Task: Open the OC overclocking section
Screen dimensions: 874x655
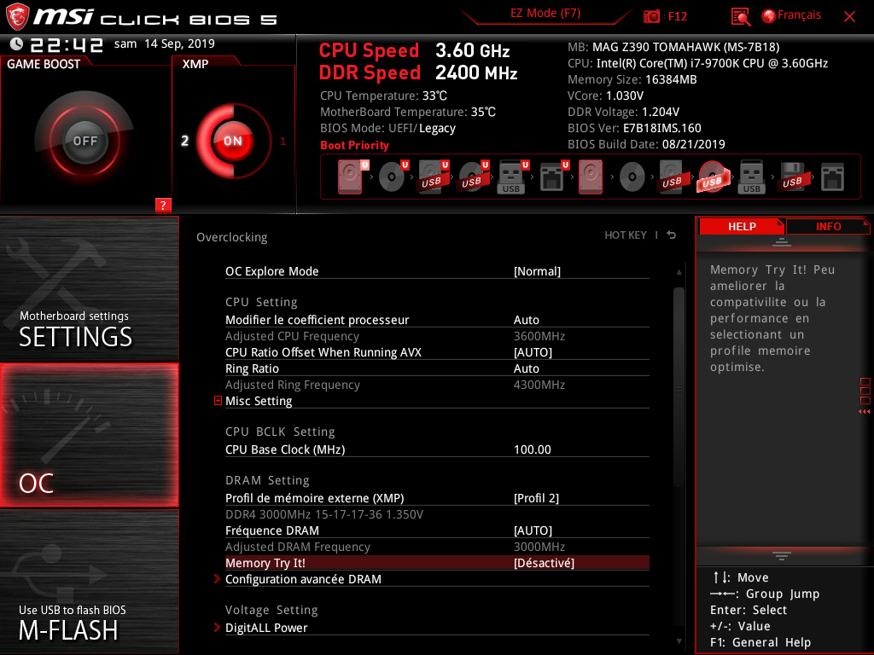Action: point(89,435)
